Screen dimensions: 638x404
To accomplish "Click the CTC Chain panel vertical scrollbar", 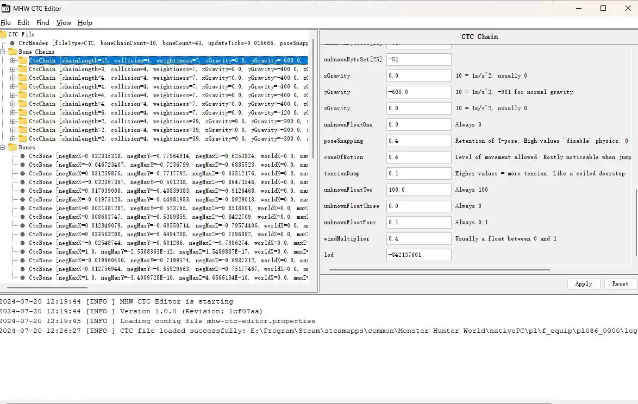I will (x=636, y=223).
